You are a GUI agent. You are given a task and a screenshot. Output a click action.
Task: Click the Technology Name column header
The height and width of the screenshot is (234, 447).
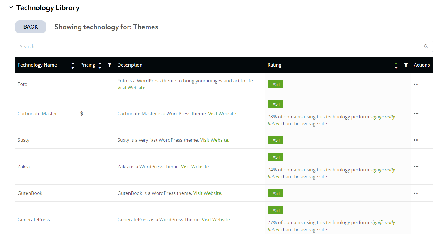[x=37, y=65]
